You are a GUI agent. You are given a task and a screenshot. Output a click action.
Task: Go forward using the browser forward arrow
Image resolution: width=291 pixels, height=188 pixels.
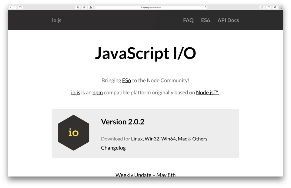(15, 7)
